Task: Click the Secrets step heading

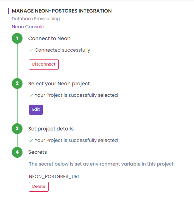Action: point(38,152)
